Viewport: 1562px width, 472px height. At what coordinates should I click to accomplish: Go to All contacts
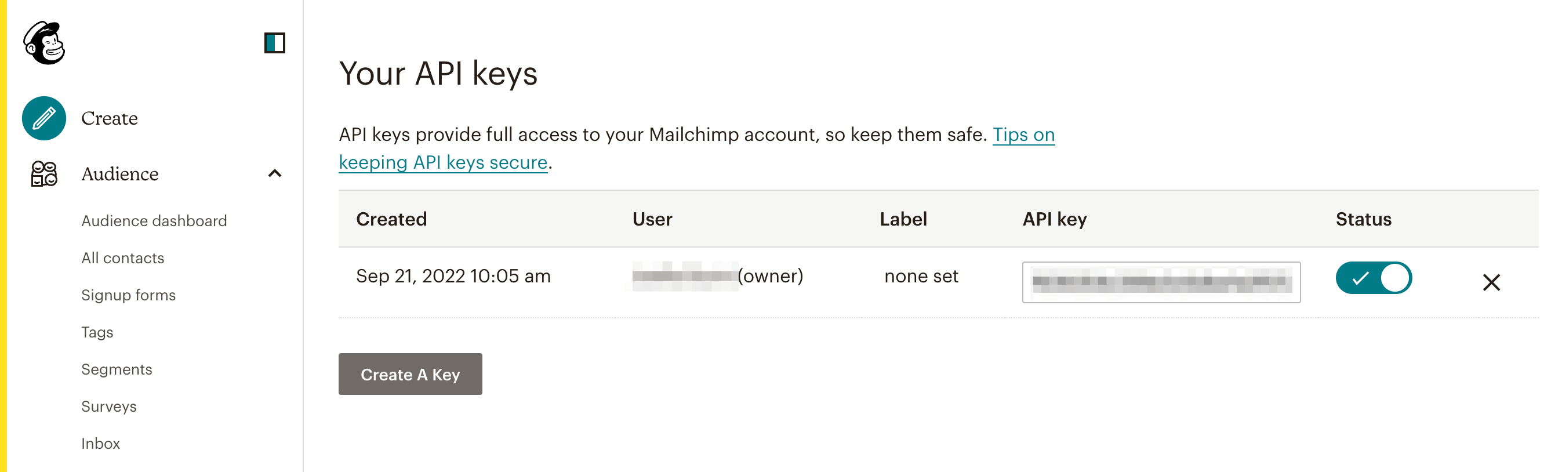tap(122, 258)
